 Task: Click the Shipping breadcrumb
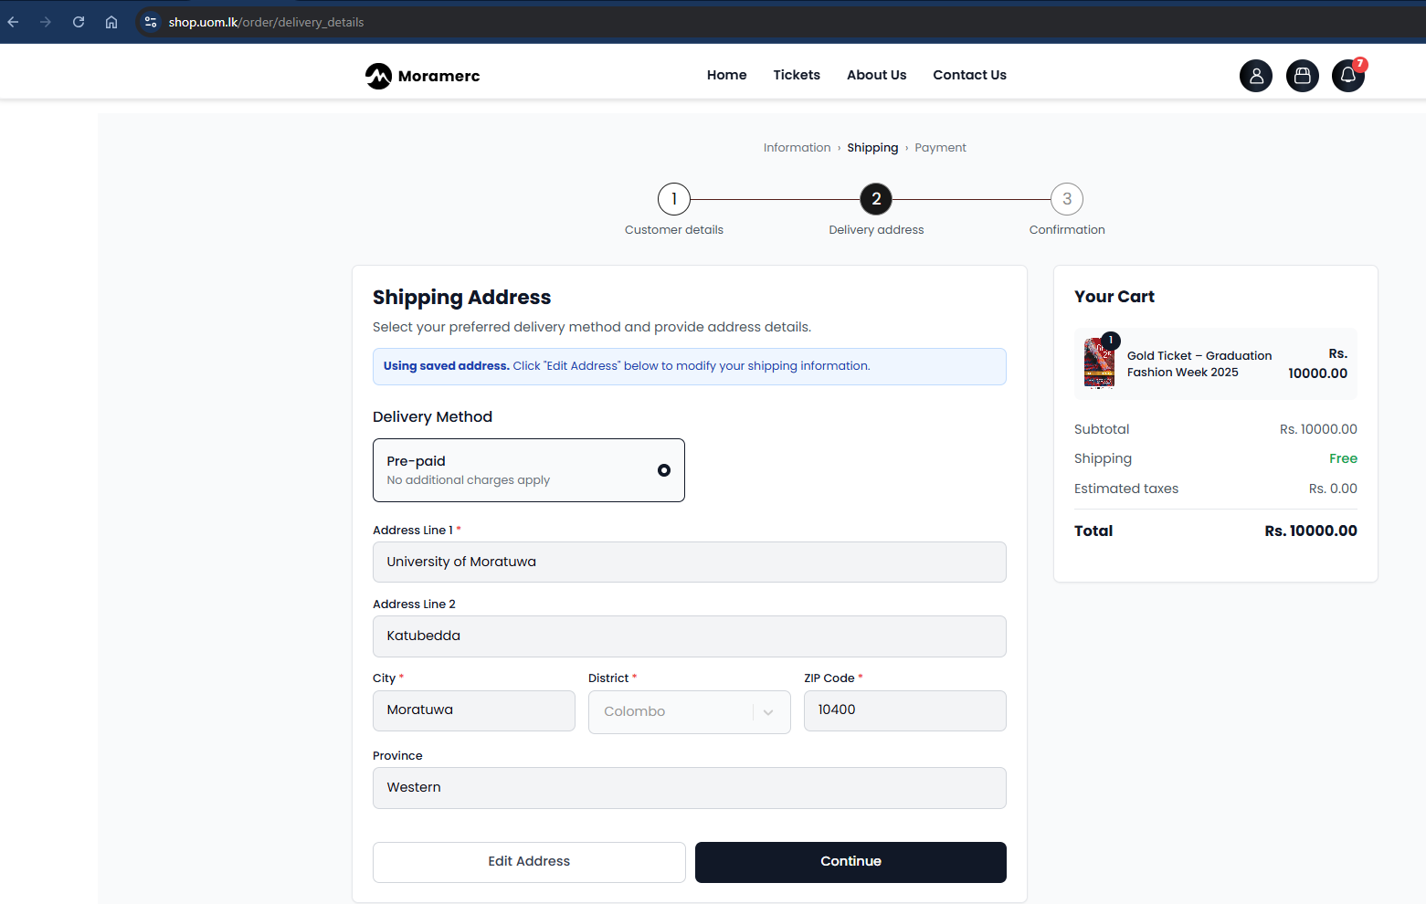coord(872,148)
